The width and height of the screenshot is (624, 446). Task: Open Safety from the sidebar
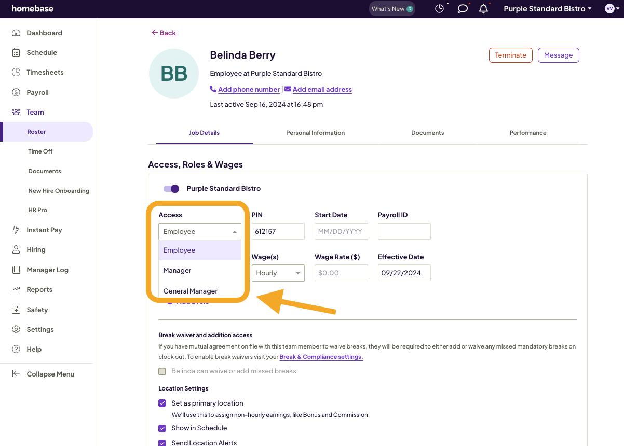tap(38, 310)
